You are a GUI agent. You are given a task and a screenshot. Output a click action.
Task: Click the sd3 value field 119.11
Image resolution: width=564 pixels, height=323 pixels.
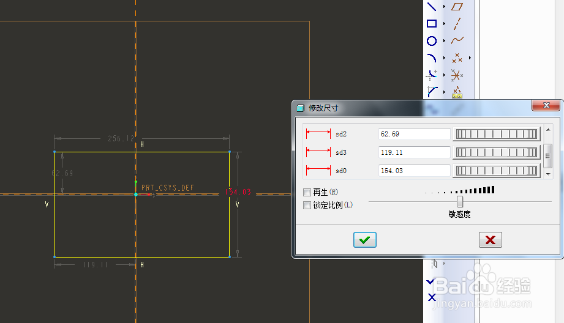pyautogui.click(x=414, y=152)
